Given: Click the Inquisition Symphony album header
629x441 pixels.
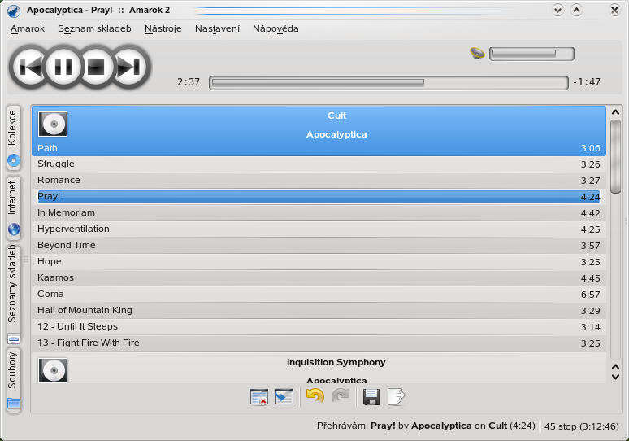Looking at the screenshot, I should 336,362.
